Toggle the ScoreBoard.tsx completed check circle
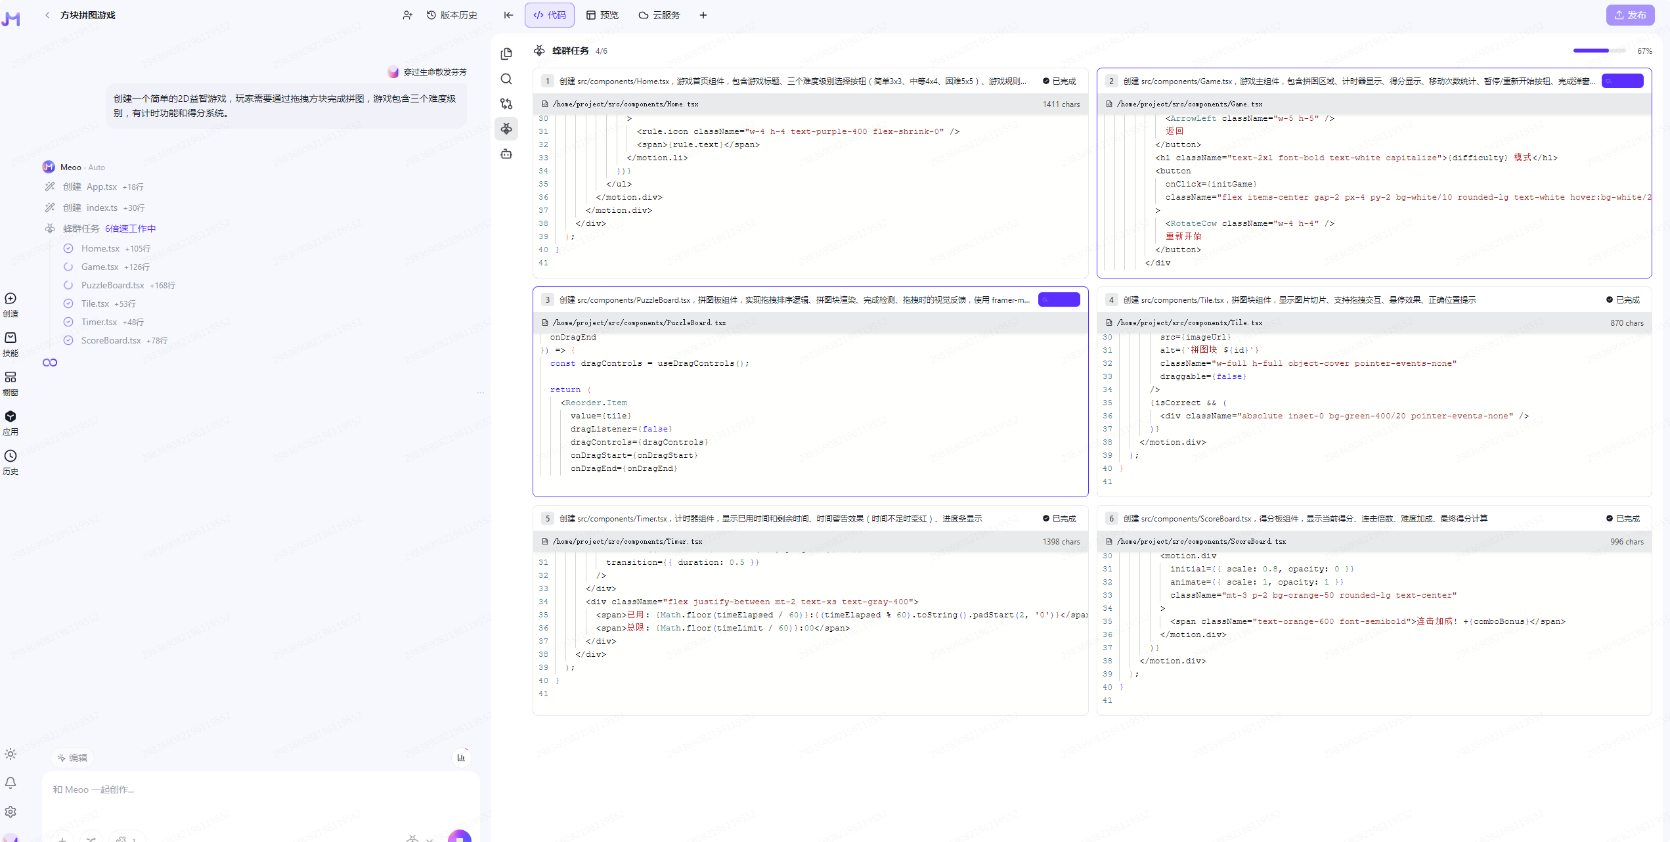 click(x=68, y=340)
